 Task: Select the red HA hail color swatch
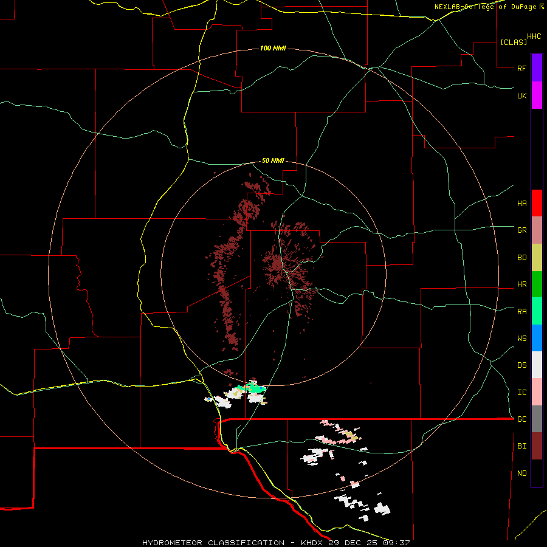537,203
